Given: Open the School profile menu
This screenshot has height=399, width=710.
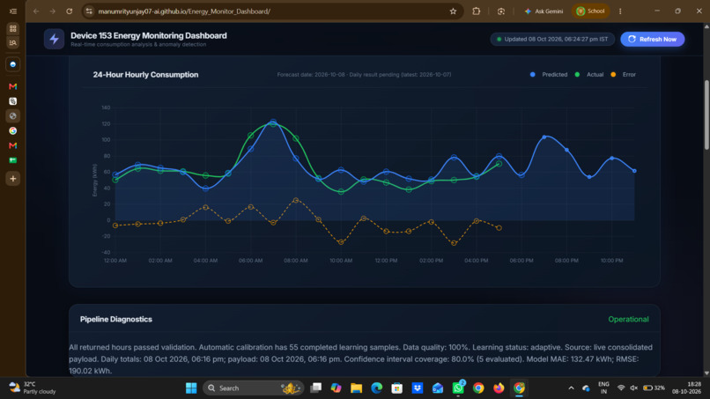Looking at the screenshot, I should [590, 11].
